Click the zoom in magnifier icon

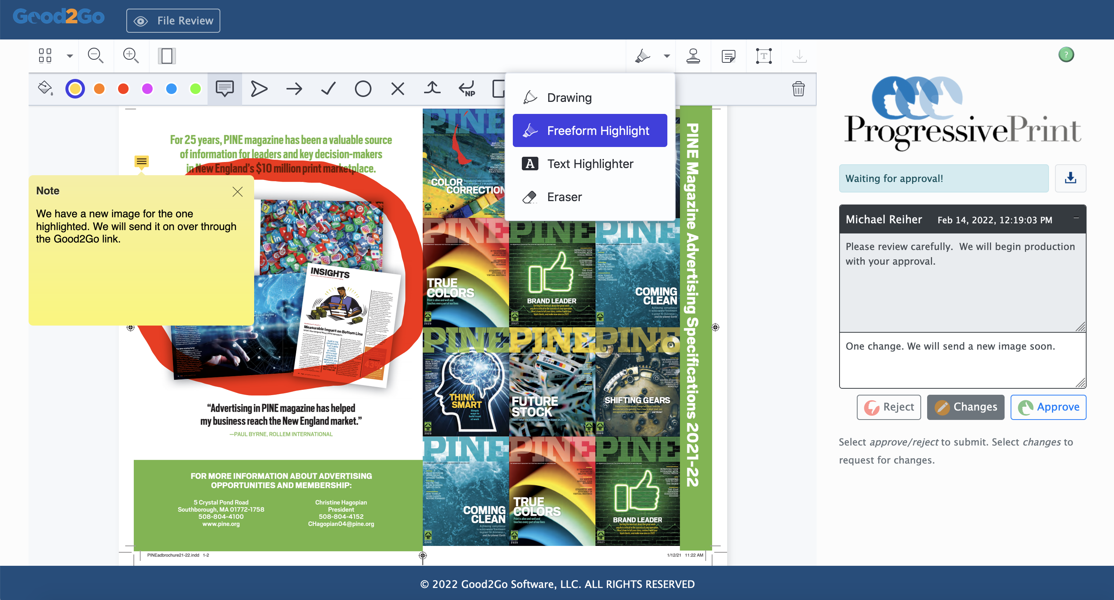pyautogui.click(x=130, y=56)
